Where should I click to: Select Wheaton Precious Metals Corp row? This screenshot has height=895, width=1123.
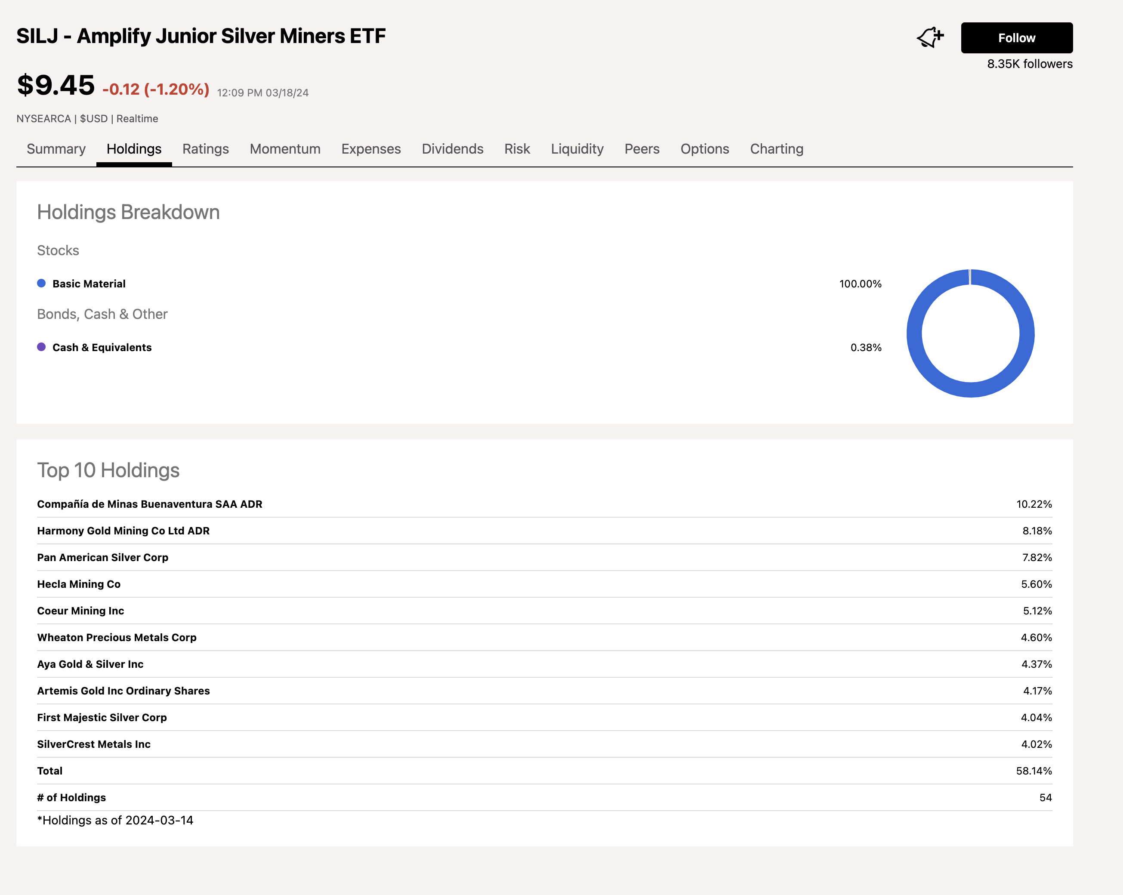coord(117,637)
